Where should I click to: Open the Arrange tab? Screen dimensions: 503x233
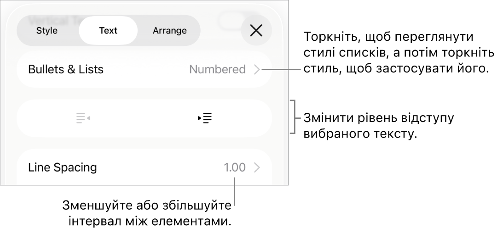(169, 31)
